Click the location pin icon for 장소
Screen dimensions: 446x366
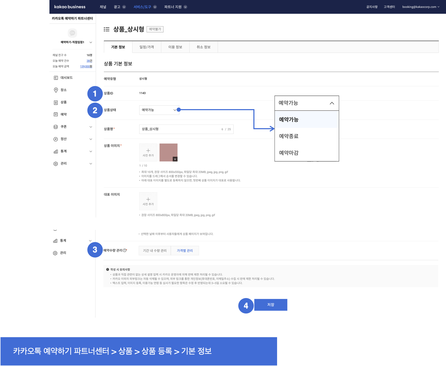(56, 90)
